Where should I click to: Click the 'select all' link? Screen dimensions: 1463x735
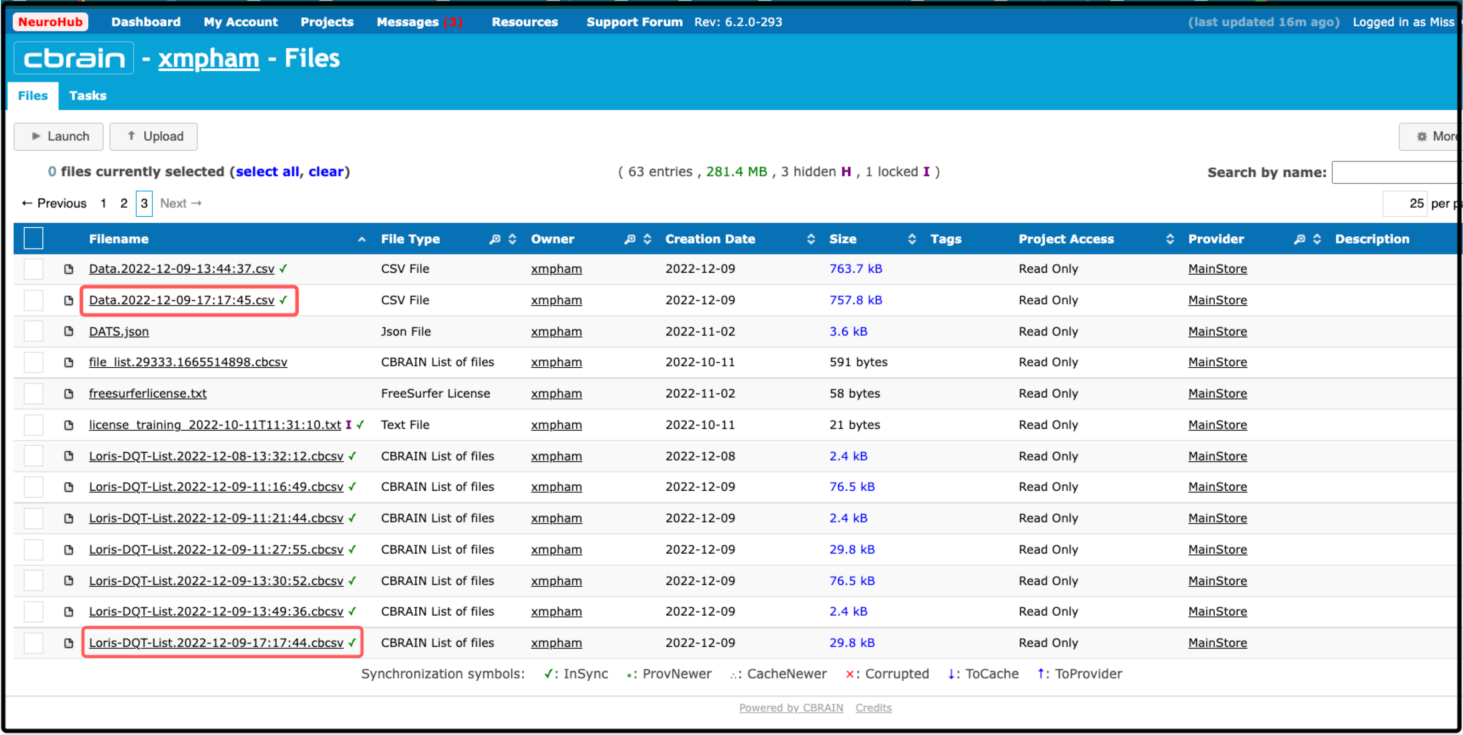point(267,171)
